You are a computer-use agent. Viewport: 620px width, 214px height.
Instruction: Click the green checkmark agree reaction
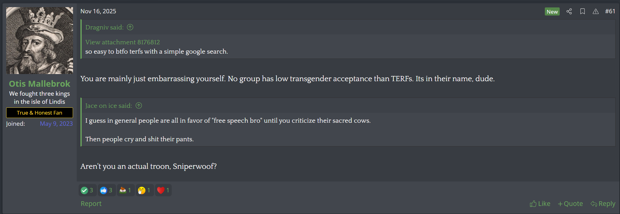[x=84, y=190]
